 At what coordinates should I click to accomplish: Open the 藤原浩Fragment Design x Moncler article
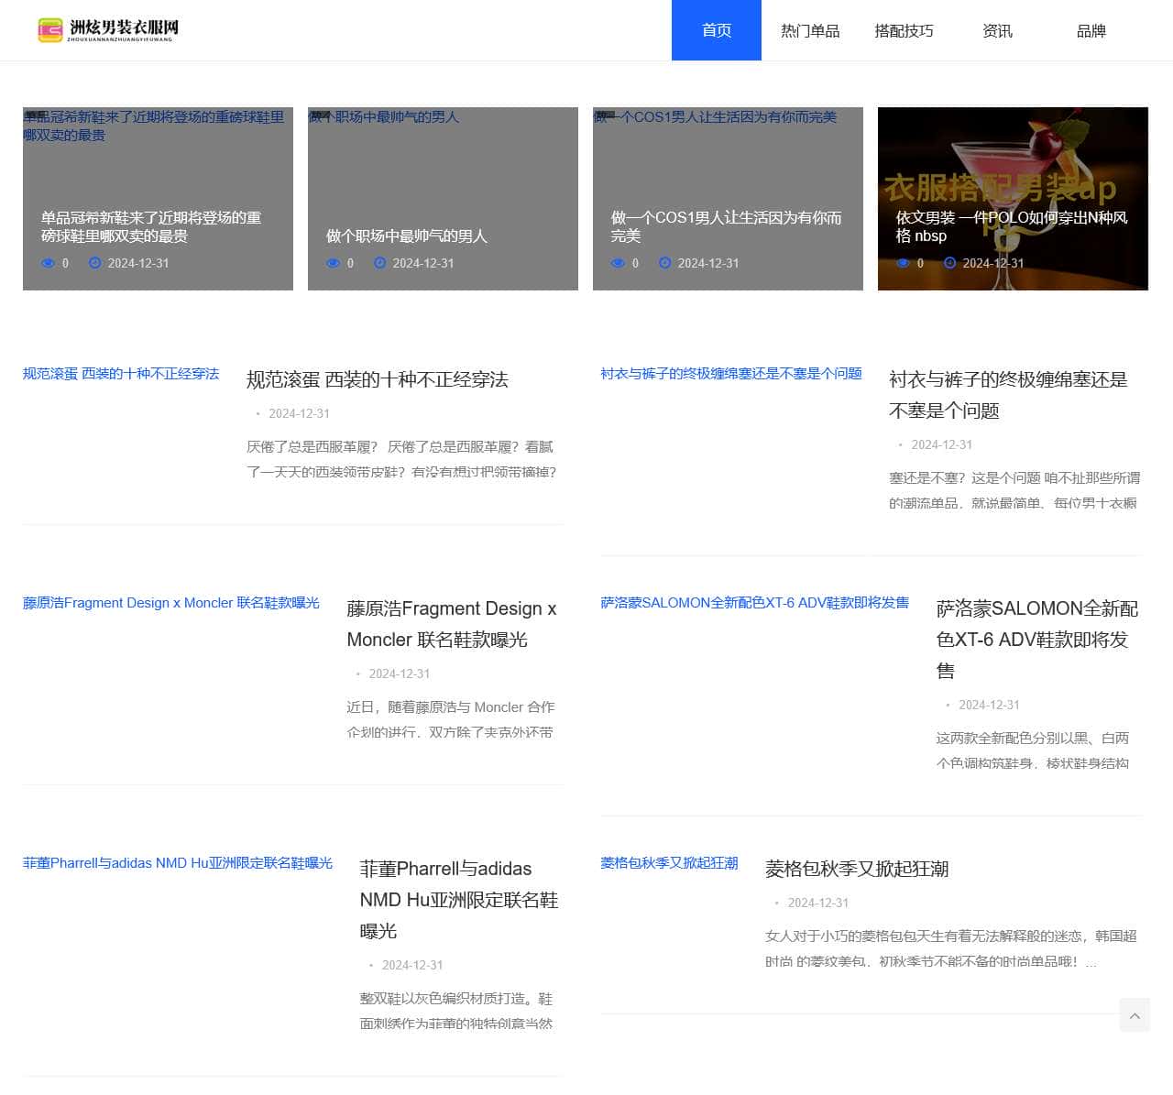[170, 603]
